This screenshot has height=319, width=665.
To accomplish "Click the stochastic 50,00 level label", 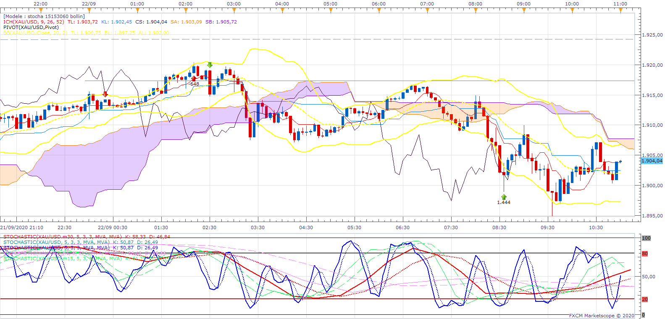I will tap(649, 277).
